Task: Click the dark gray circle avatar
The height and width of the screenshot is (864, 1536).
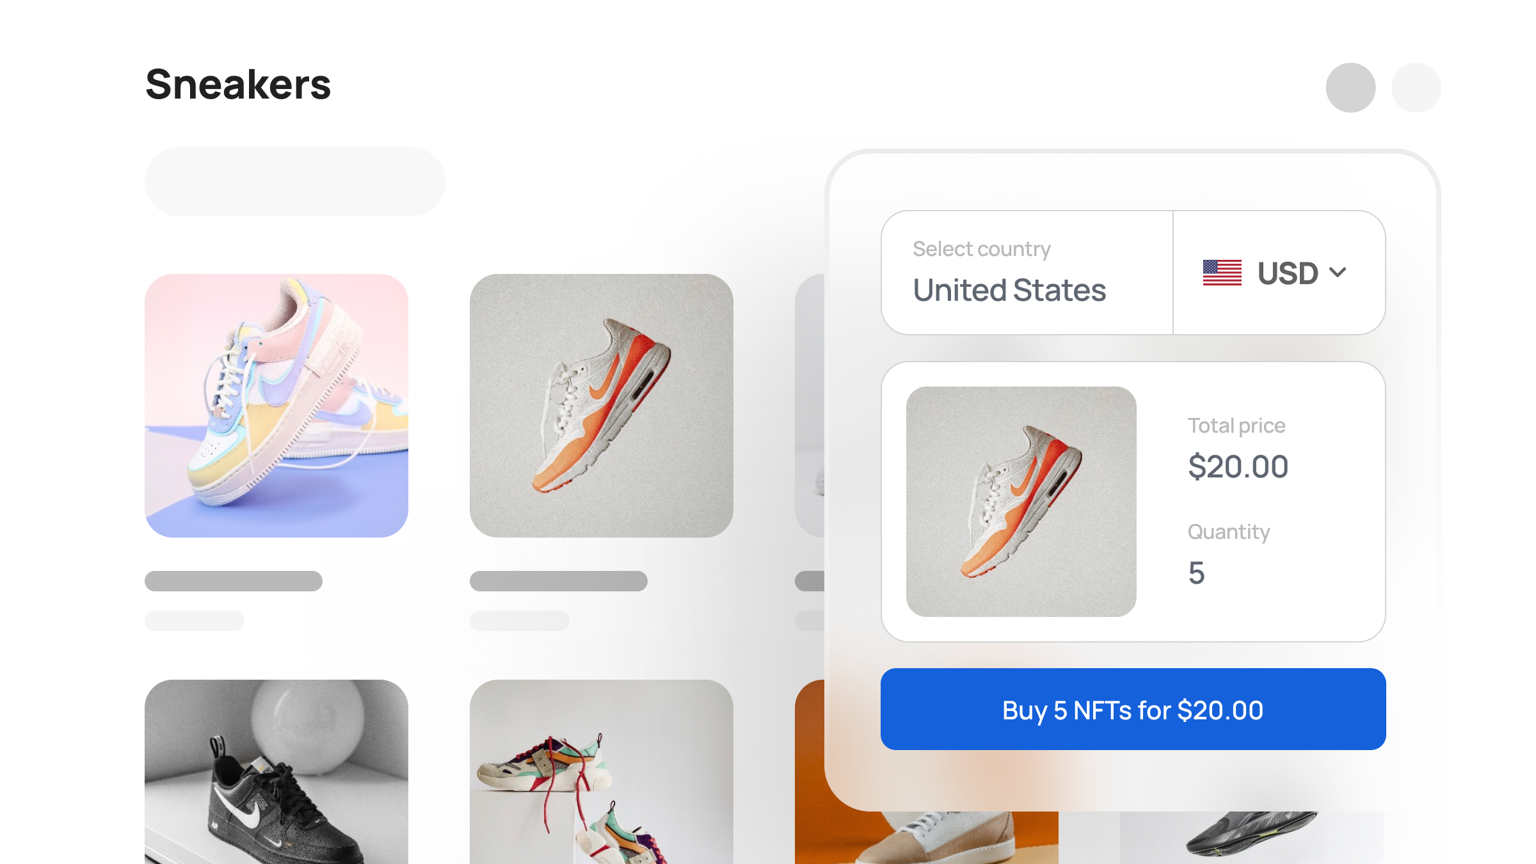Action: point(1350,88)
